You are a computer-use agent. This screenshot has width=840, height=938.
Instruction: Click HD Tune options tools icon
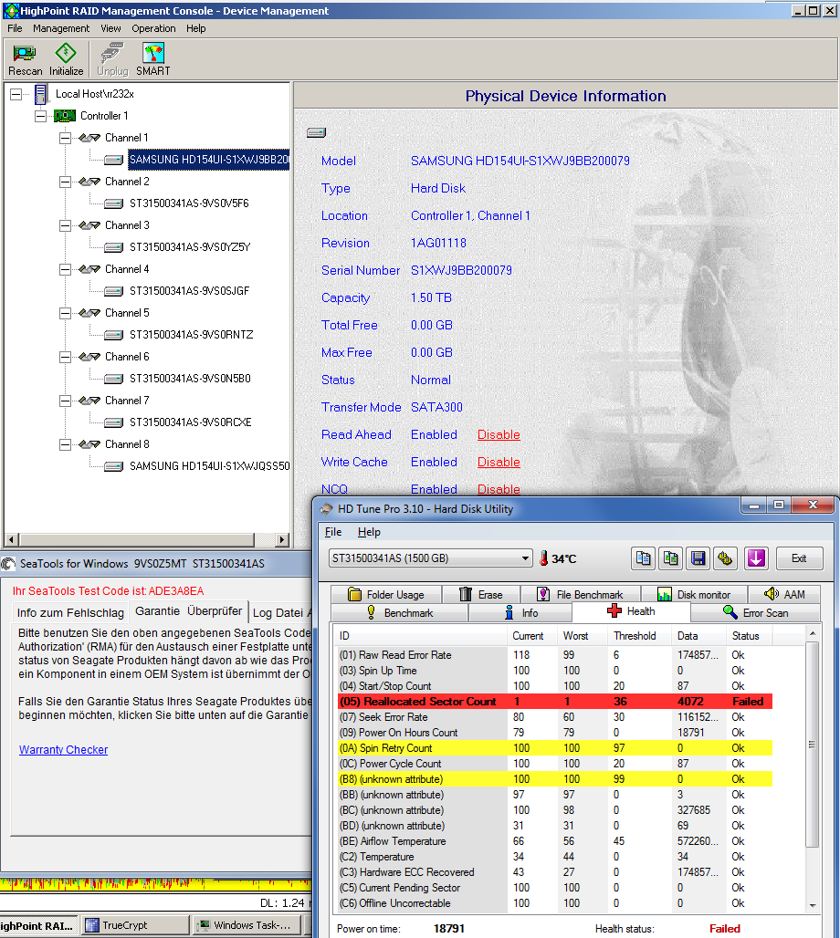(725, 558)
